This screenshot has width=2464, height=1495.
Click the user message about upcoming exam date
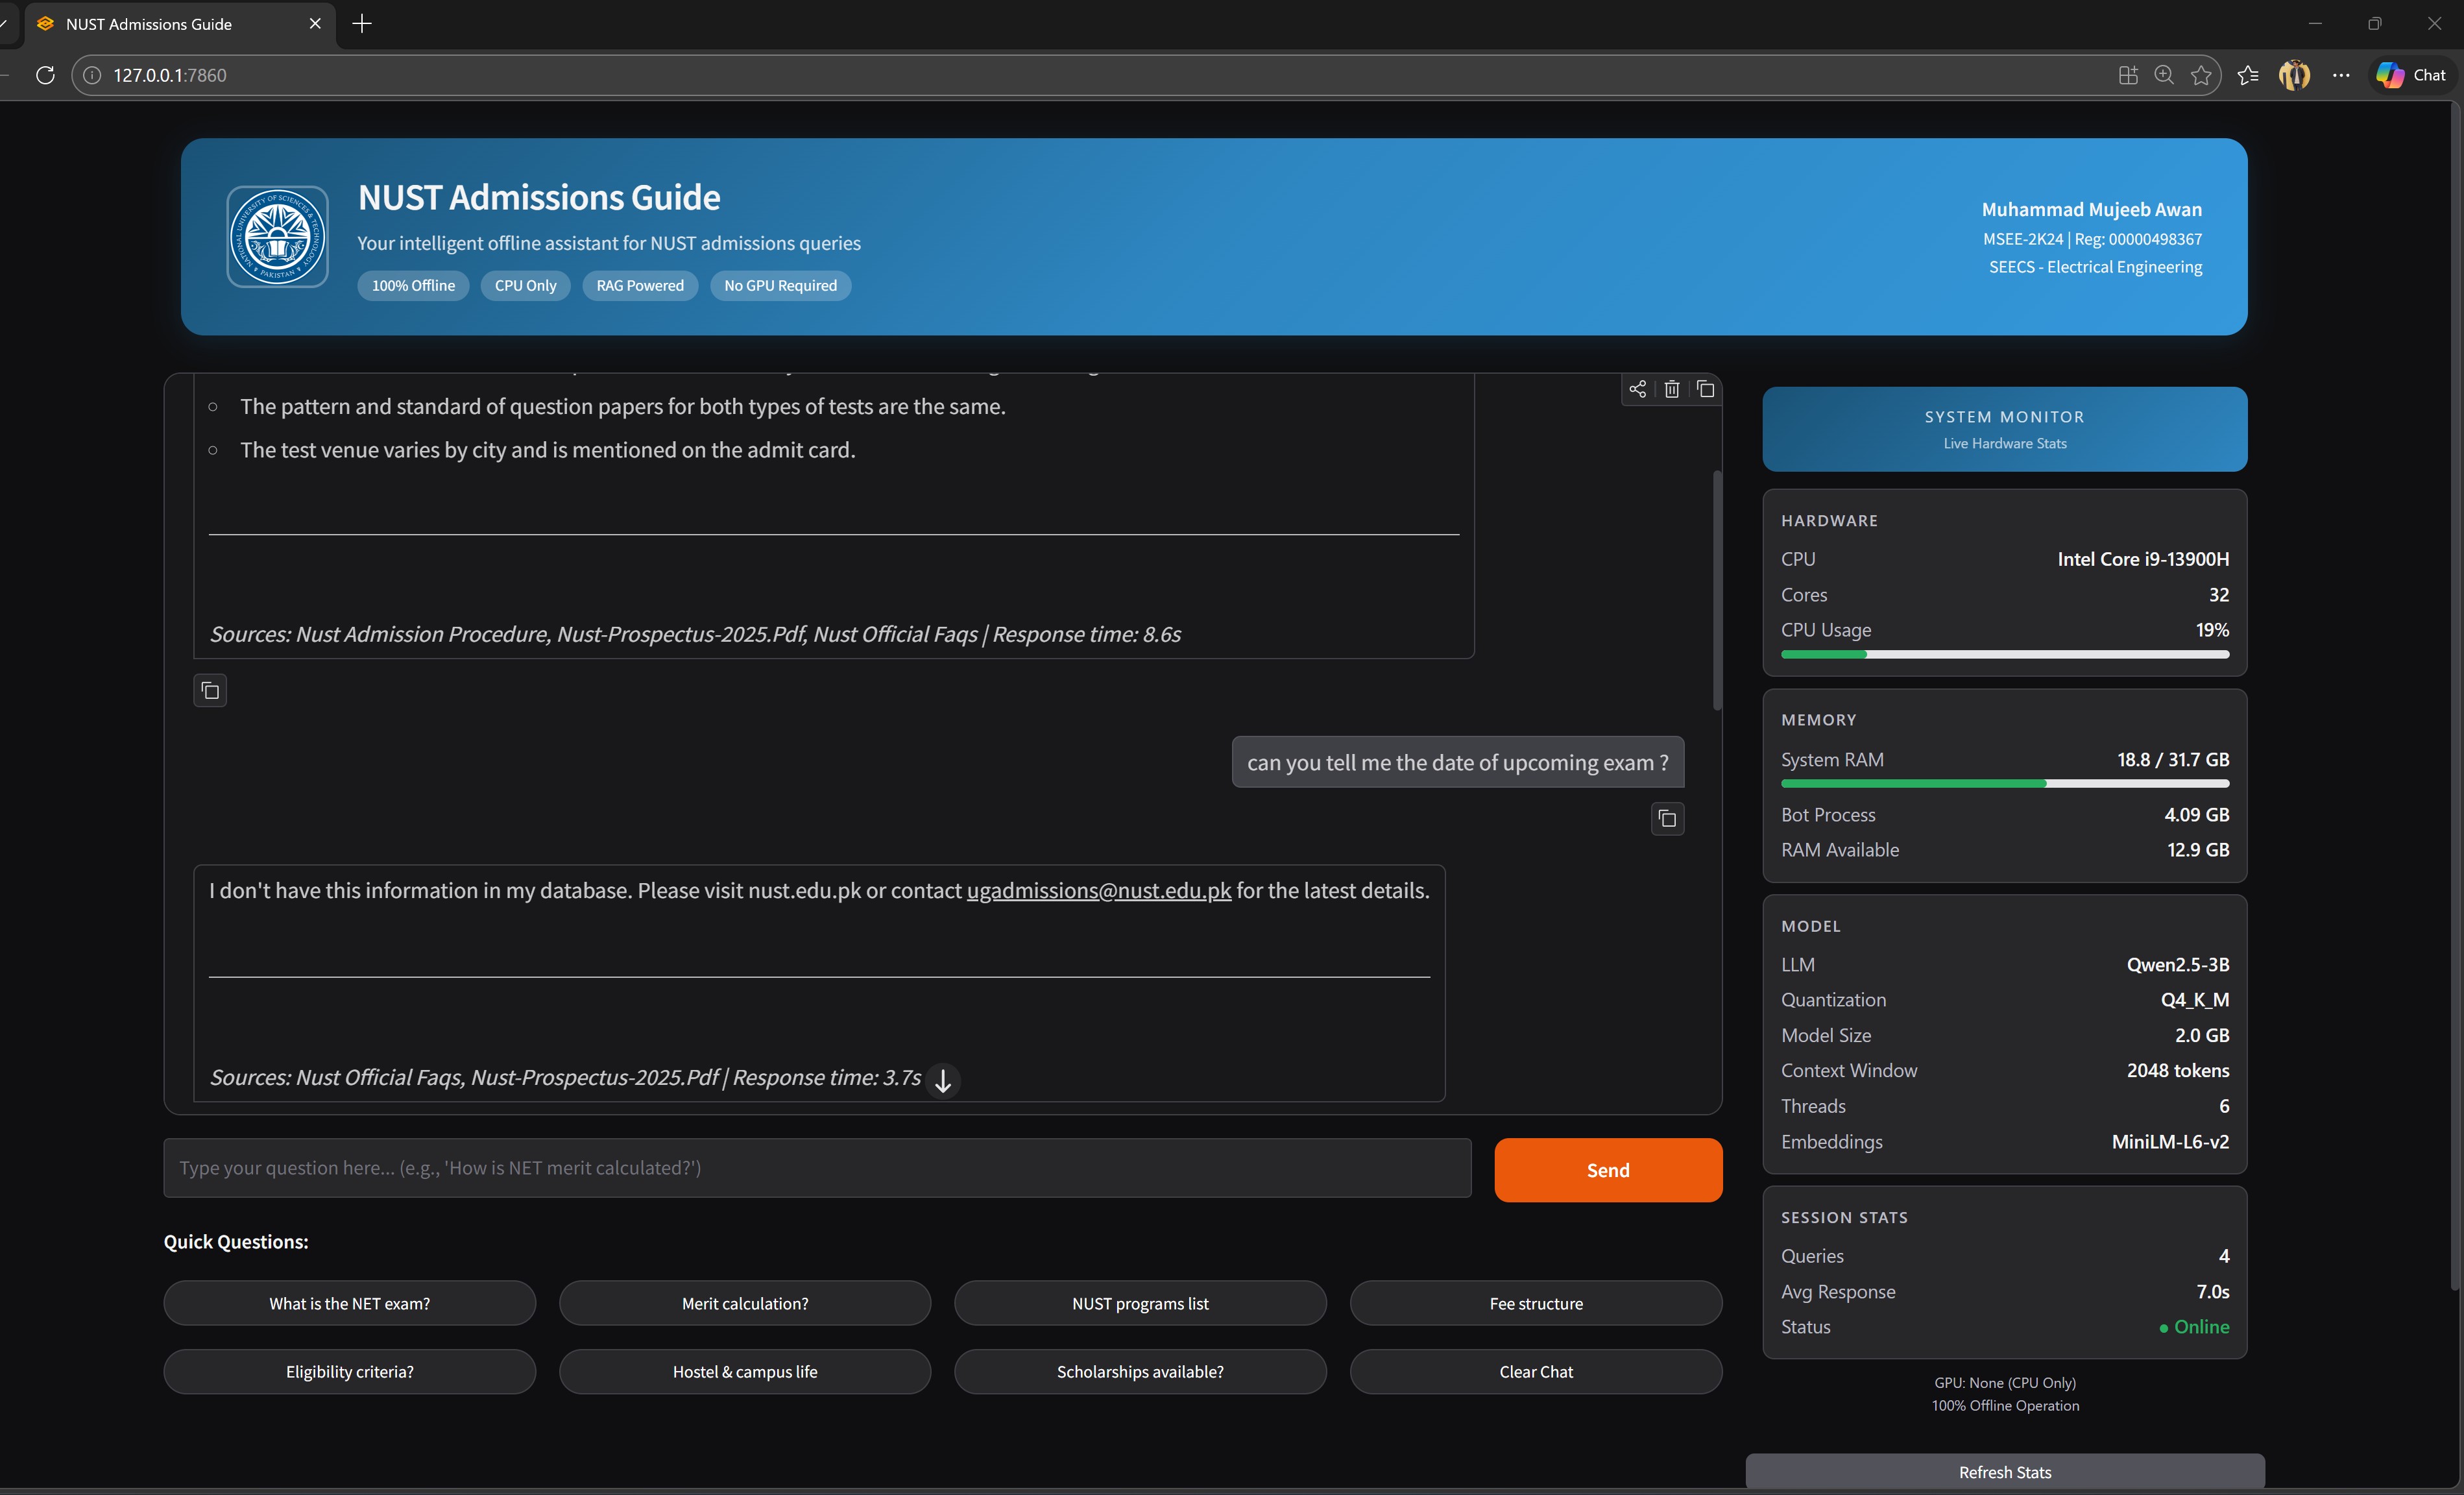(x=1458, y=762)
